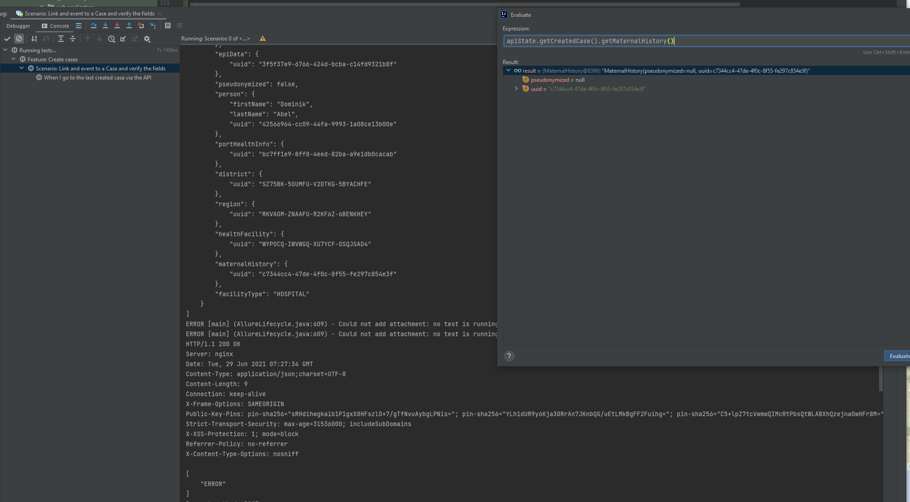Open Evaluate Expression calculator icon
The width and height of the screenshot is (910, 502).
click(168, 26)
